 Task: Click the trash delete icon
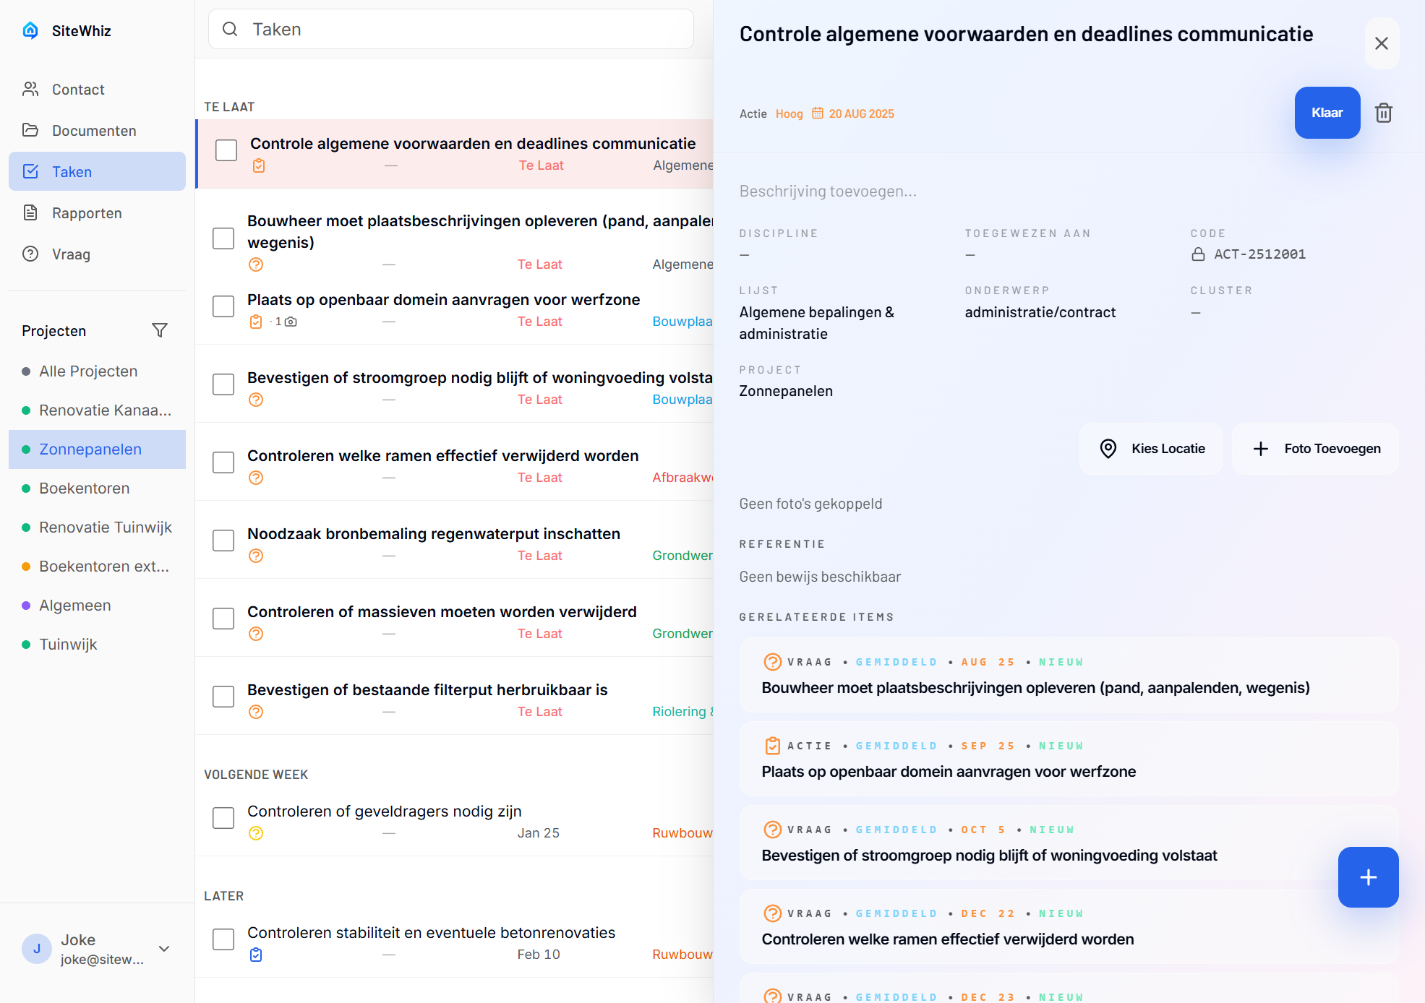(x=1383, y=113)
